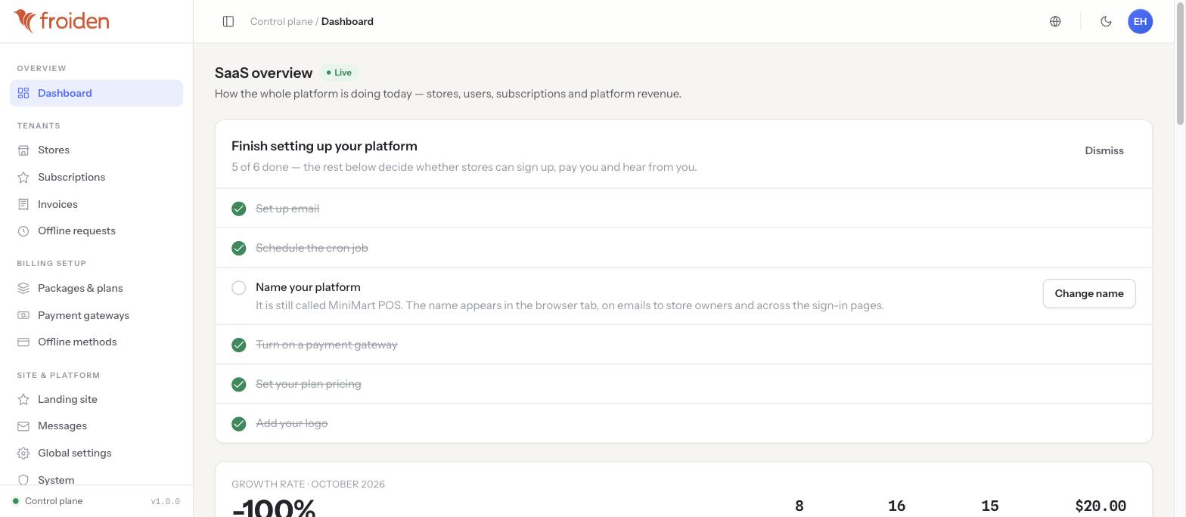Click the Dashboard breadcrumb text

(x=347, y=21)
